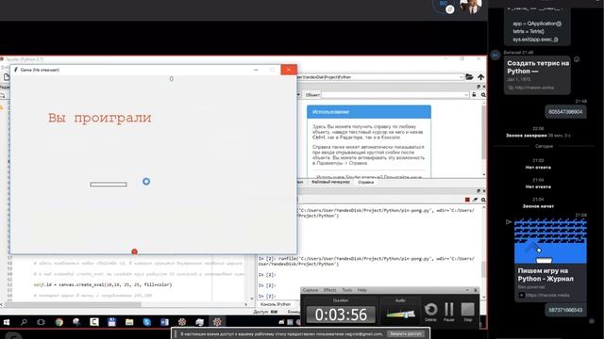Open the browse working directory folder icon in Spyder

point(469,77)
